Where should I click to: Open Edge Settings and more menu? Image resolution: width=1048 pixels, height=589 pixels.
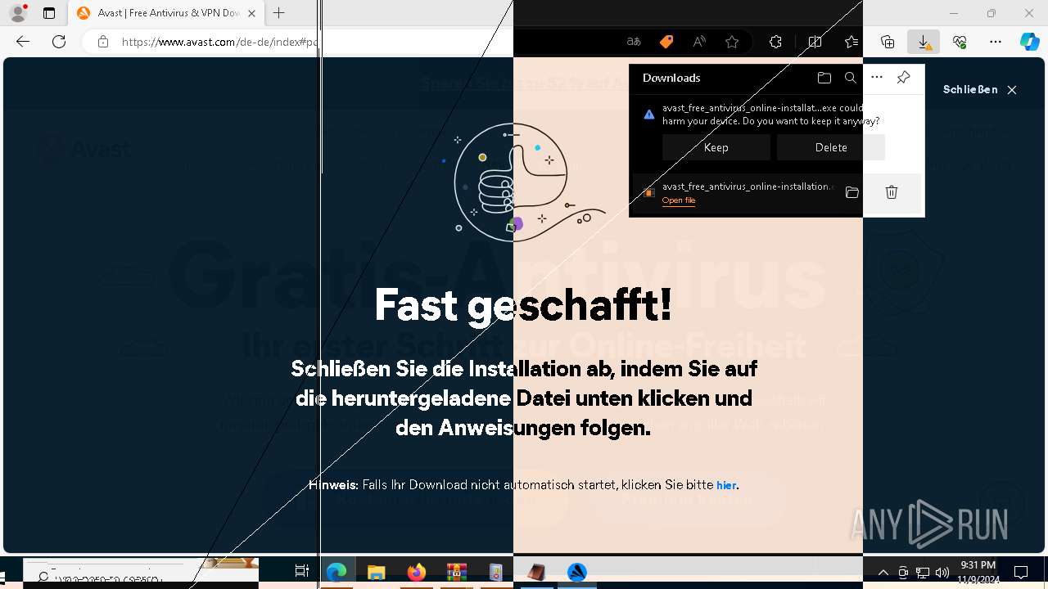996,42
